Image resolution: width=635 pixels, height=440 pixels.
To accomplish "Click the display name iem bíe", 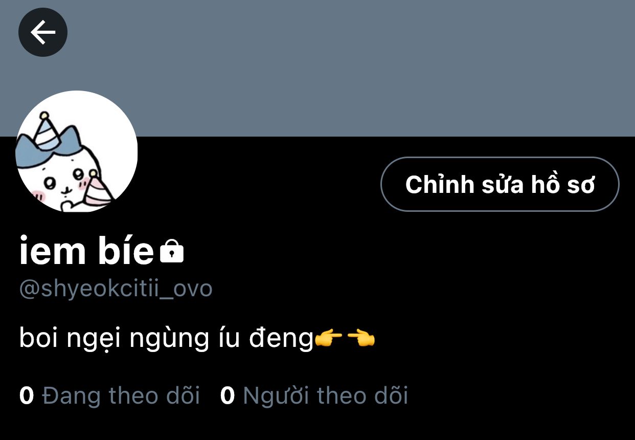I will pyautogui.click(x=86, y=251).
